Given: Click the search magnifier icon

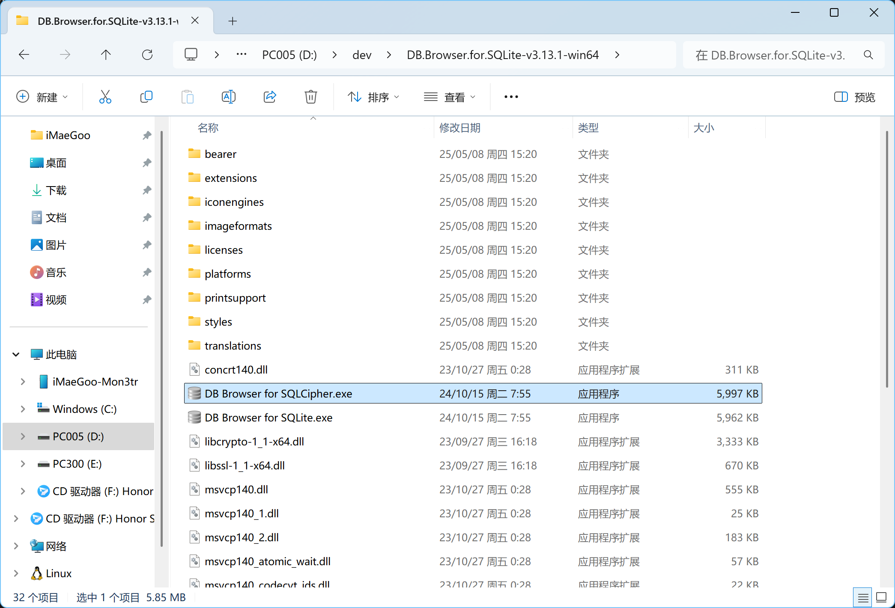Looking at the screenshot, I should click(868, 55).
